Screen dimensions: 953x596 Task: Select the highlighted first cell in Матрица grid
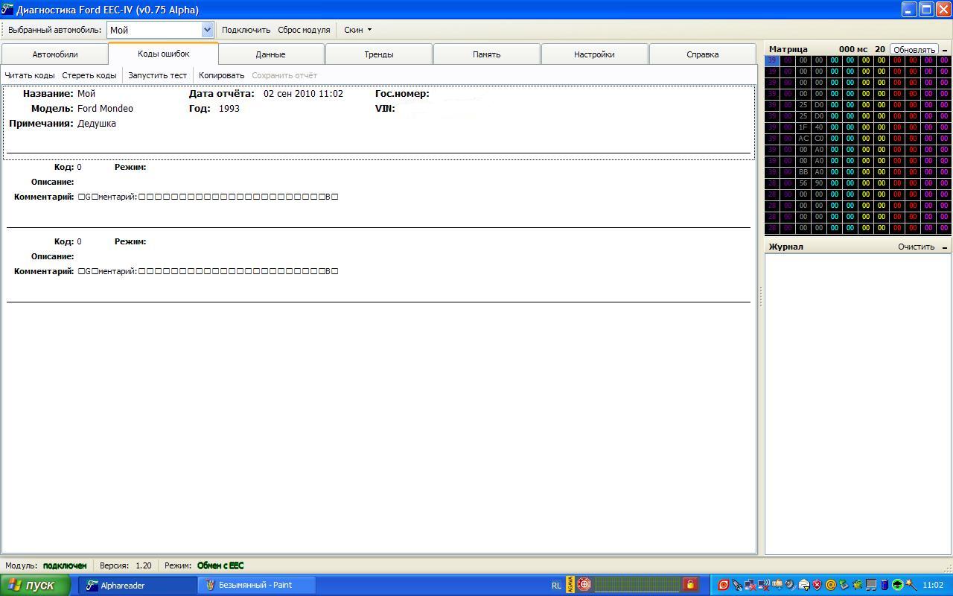[x=772, y=60]
